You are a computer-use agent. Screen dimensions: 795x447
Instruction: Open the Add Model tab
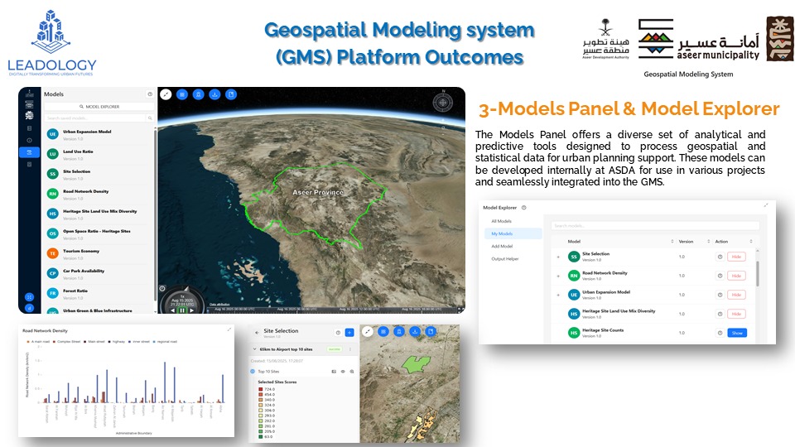tap(503, 247)
